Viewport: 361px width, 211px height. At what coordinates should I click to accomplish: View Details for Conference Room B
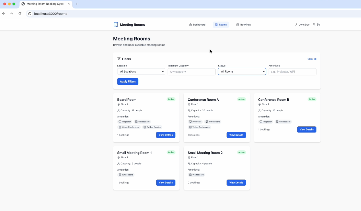306,130
